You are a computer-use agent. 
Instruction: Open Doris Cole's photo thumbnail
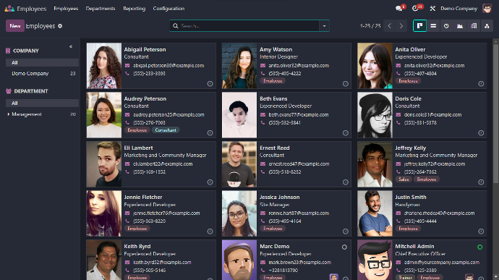coord(375,115)
